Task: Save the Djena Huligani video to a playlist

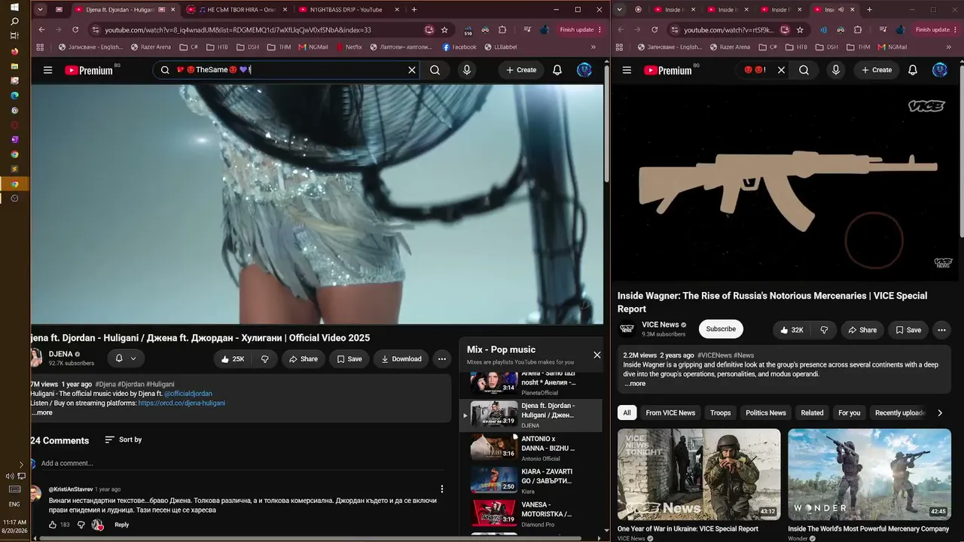Action: [349, 359]
